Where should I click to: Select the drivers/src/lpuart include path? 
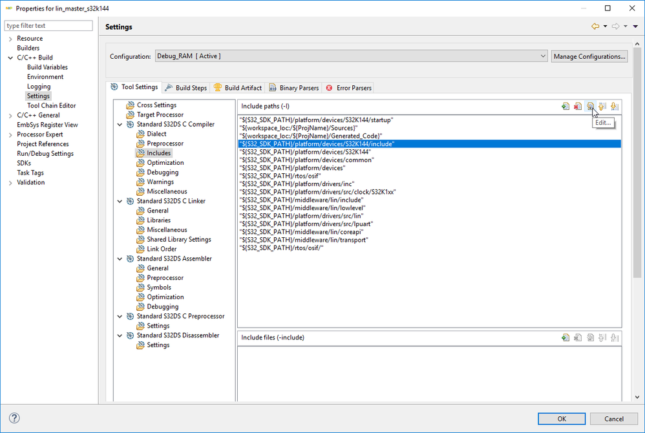[429, 224]
